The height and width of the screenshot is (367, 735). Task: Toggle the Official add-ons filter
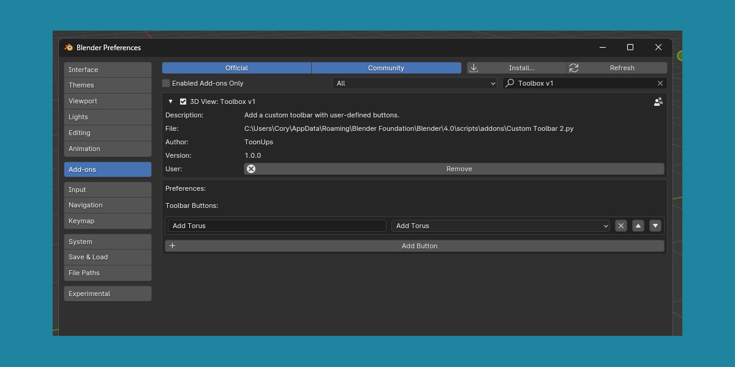236,68
